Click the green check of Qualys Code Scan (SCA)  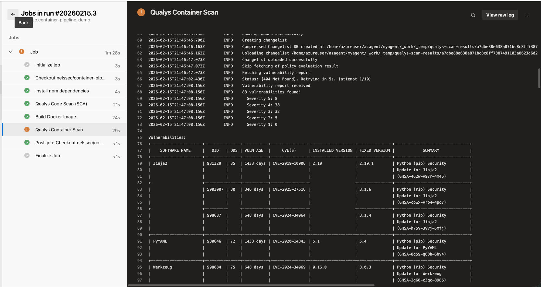point(27,103)
